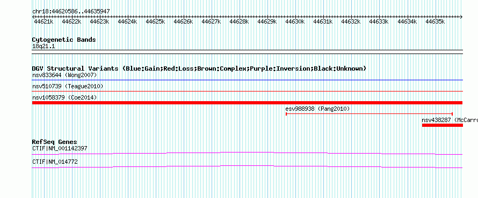
Task: Click the blue nsv833644 gain line
Action: (x=247, y=80)
